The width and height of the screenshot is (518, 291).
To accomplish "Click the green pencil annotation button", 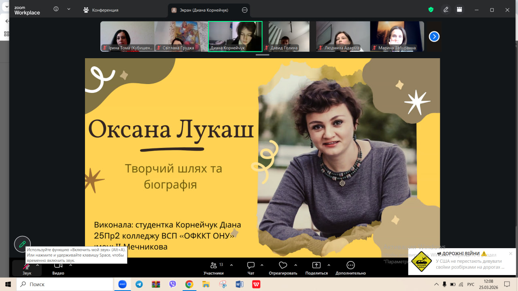I will click(x=22, y=244).
